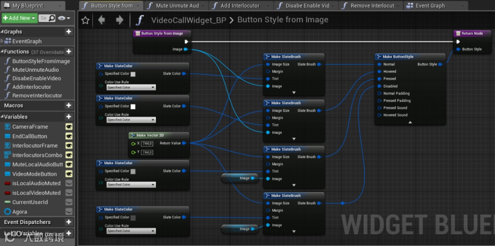This screenshot has height=246, width=495.
Task: Collapse the Make ButtonStyle node advanced pins
Action: 410,122
